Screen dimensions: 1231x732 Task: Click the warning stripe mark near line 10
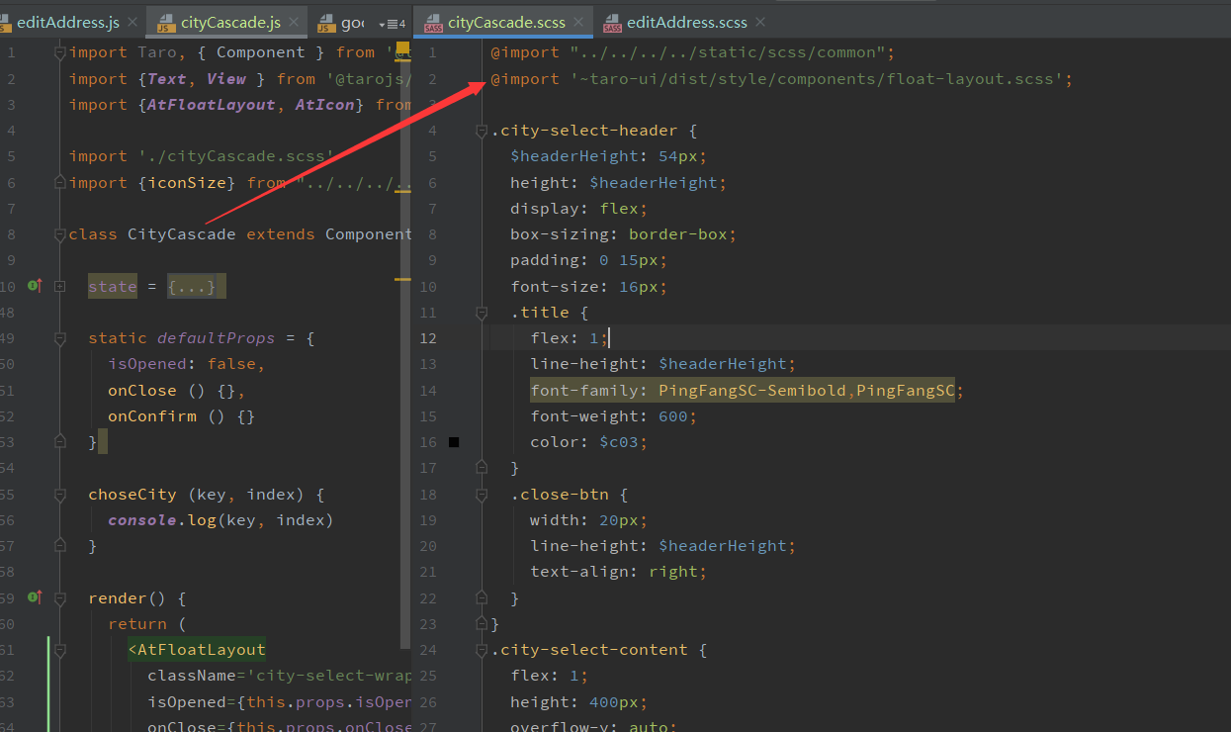click(402, 280)
